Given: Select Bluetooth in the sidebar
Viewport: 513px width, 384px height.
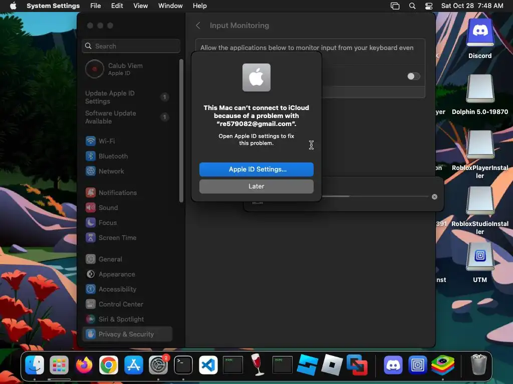Looking at the screenshot, I should coord(127,156).
